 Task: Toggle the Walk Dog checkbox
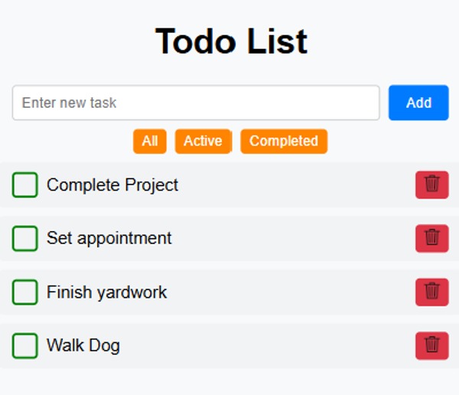point(25,345)
